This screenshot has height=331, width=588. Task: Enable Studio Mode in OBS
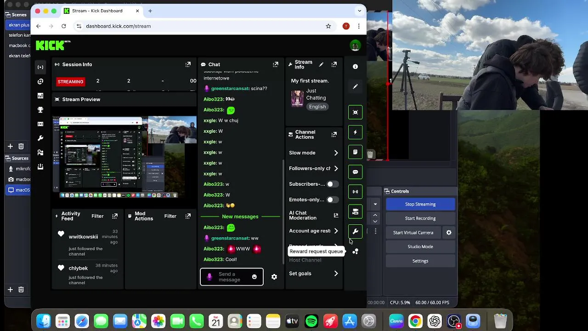tap(420, 247)
